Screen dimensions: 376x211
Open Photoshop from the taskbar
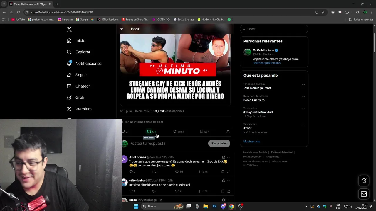214,206
